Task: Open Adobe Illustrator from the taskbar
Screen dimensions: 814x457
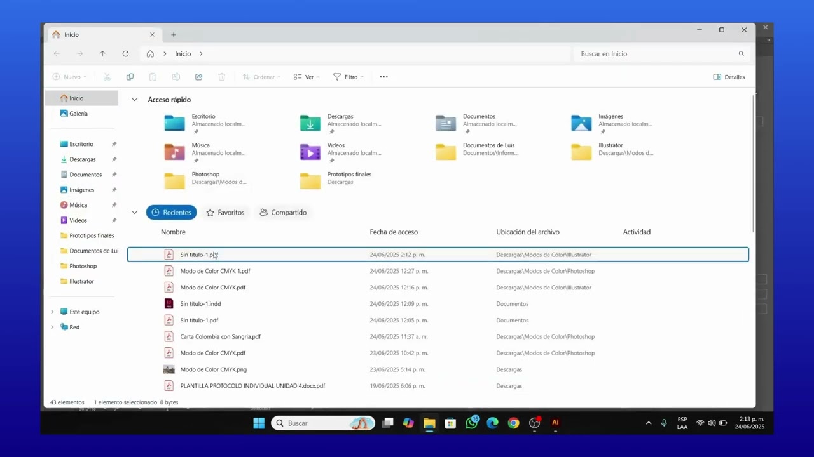Action: (x=555, y=423)
